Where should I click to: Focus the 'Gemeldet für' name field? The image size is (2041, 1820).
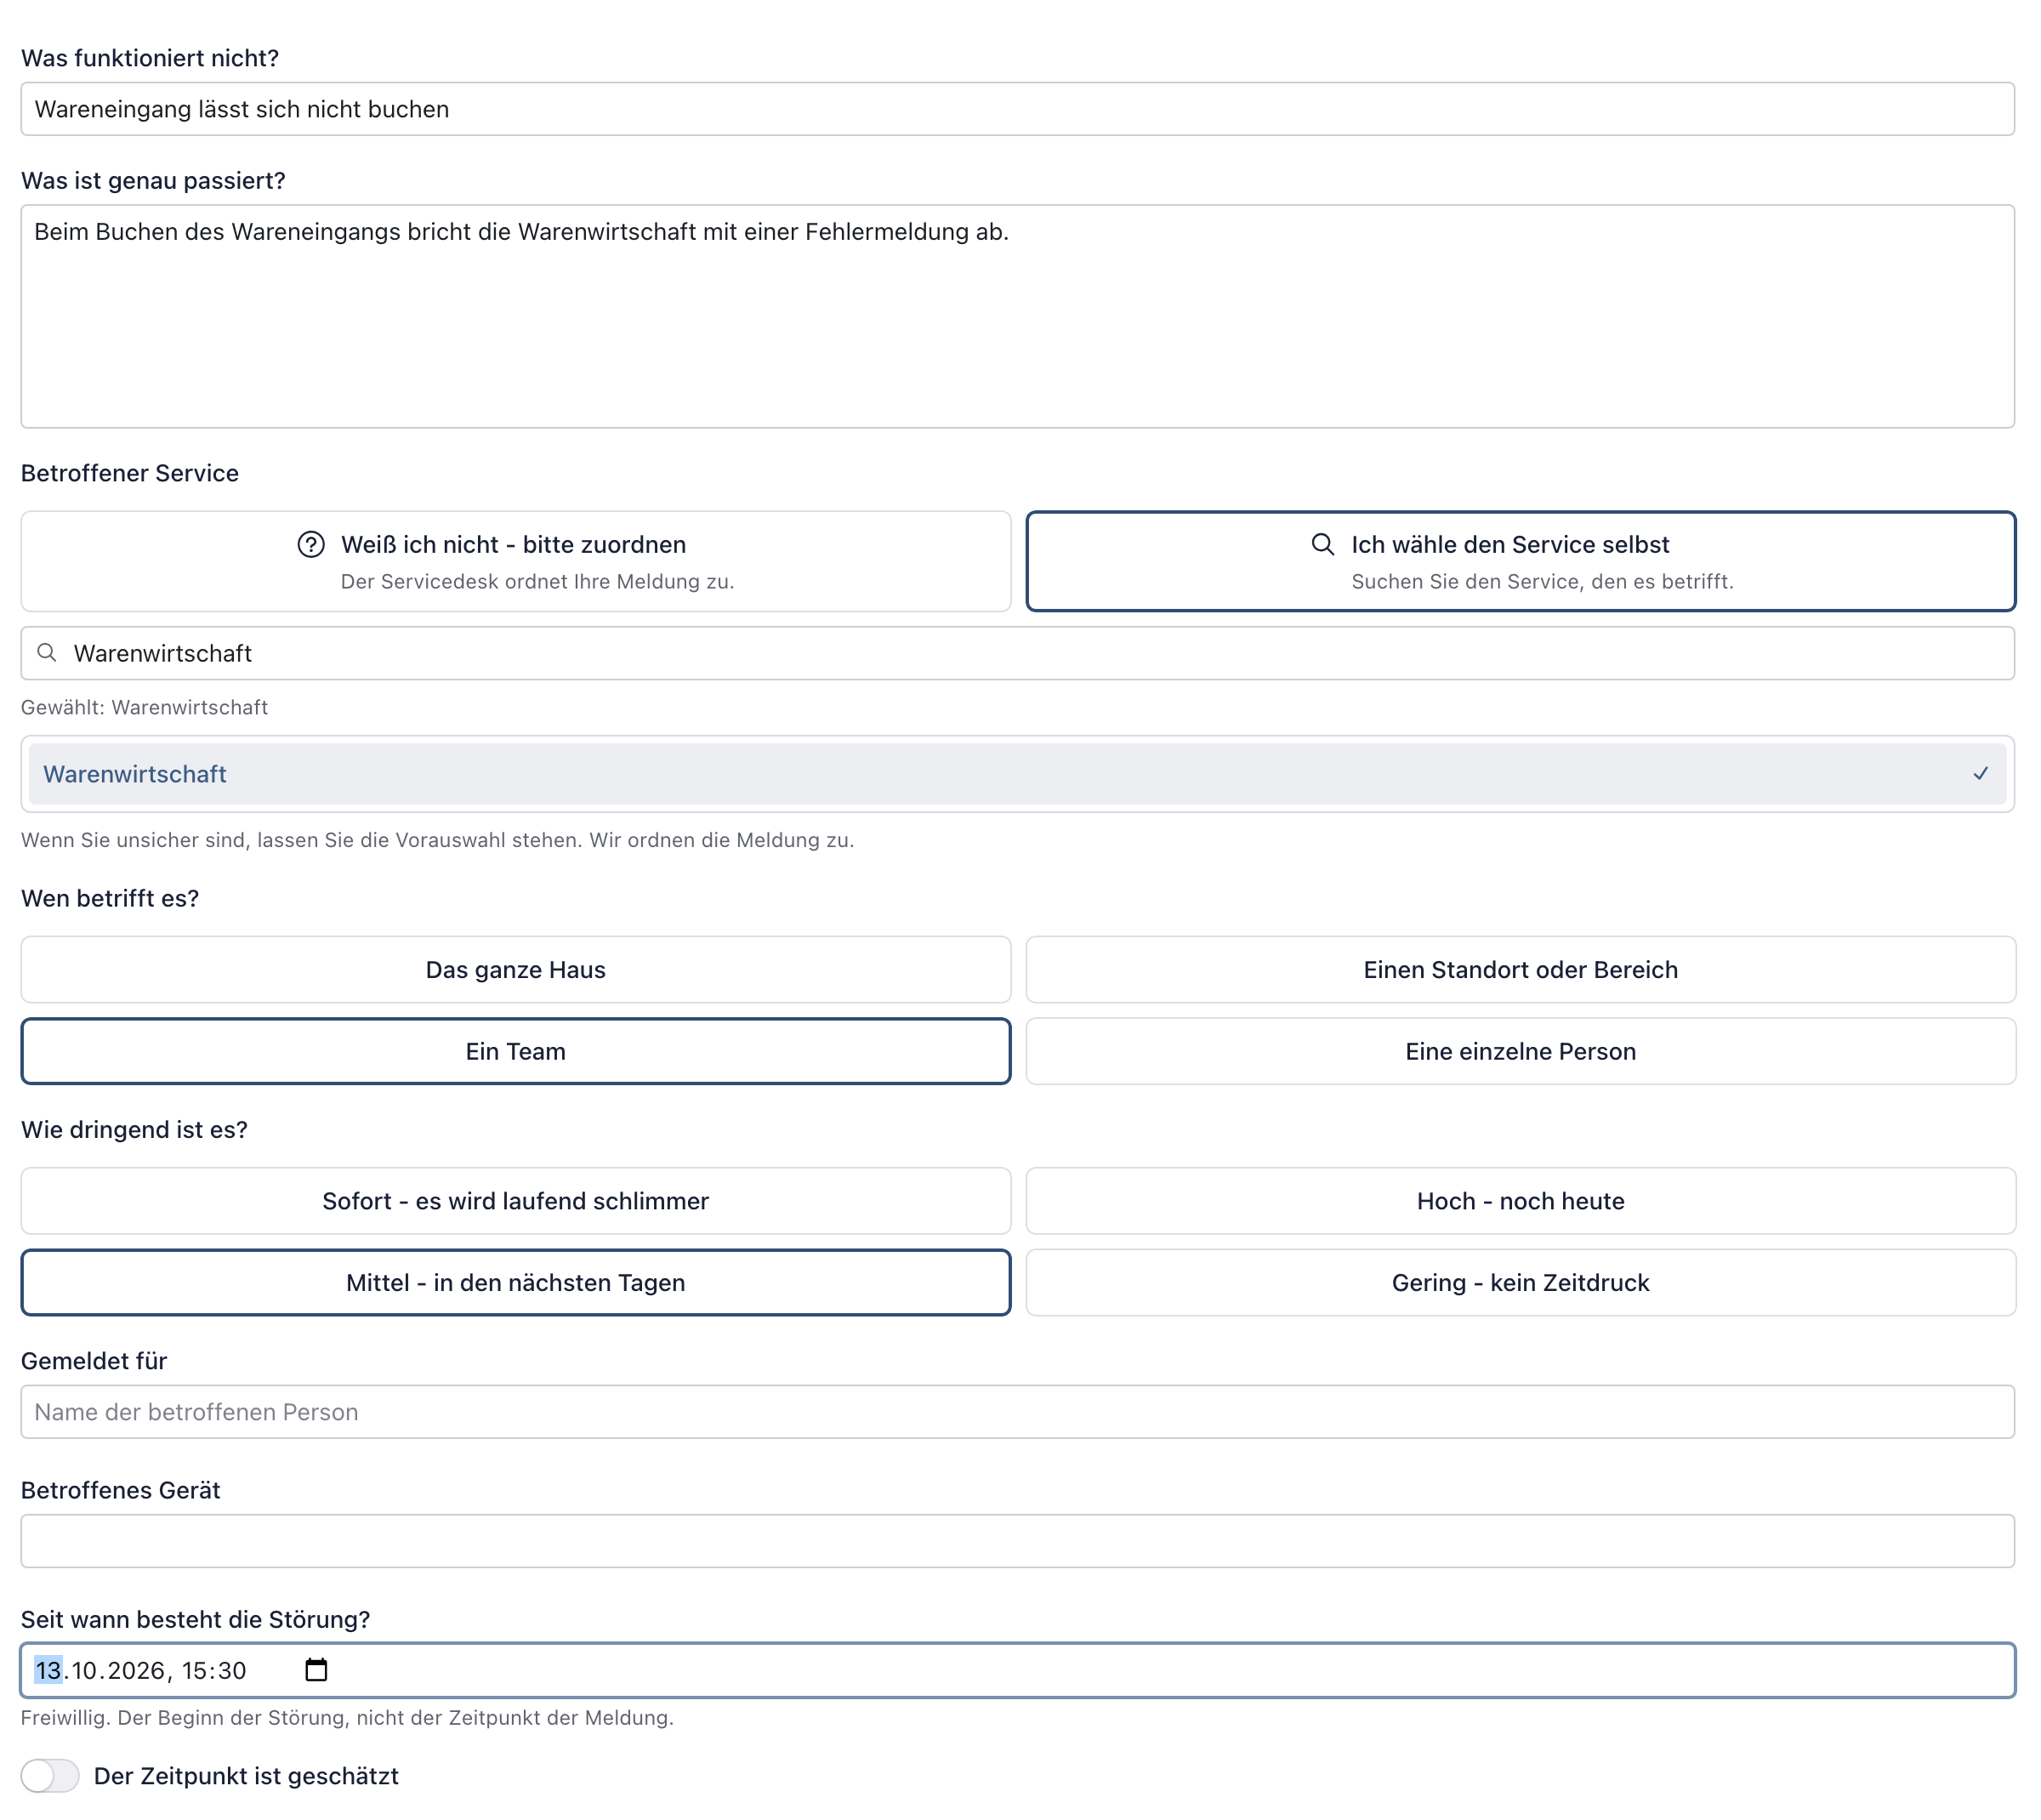[1017, 1412]
